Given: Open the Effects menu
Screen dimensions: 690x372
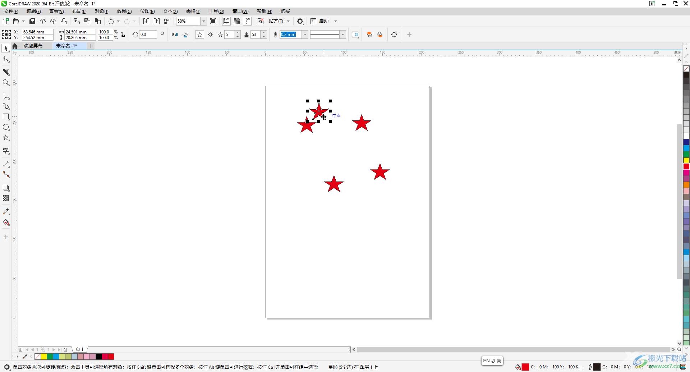Looking at the screenshot, I should tap(124, 11).
